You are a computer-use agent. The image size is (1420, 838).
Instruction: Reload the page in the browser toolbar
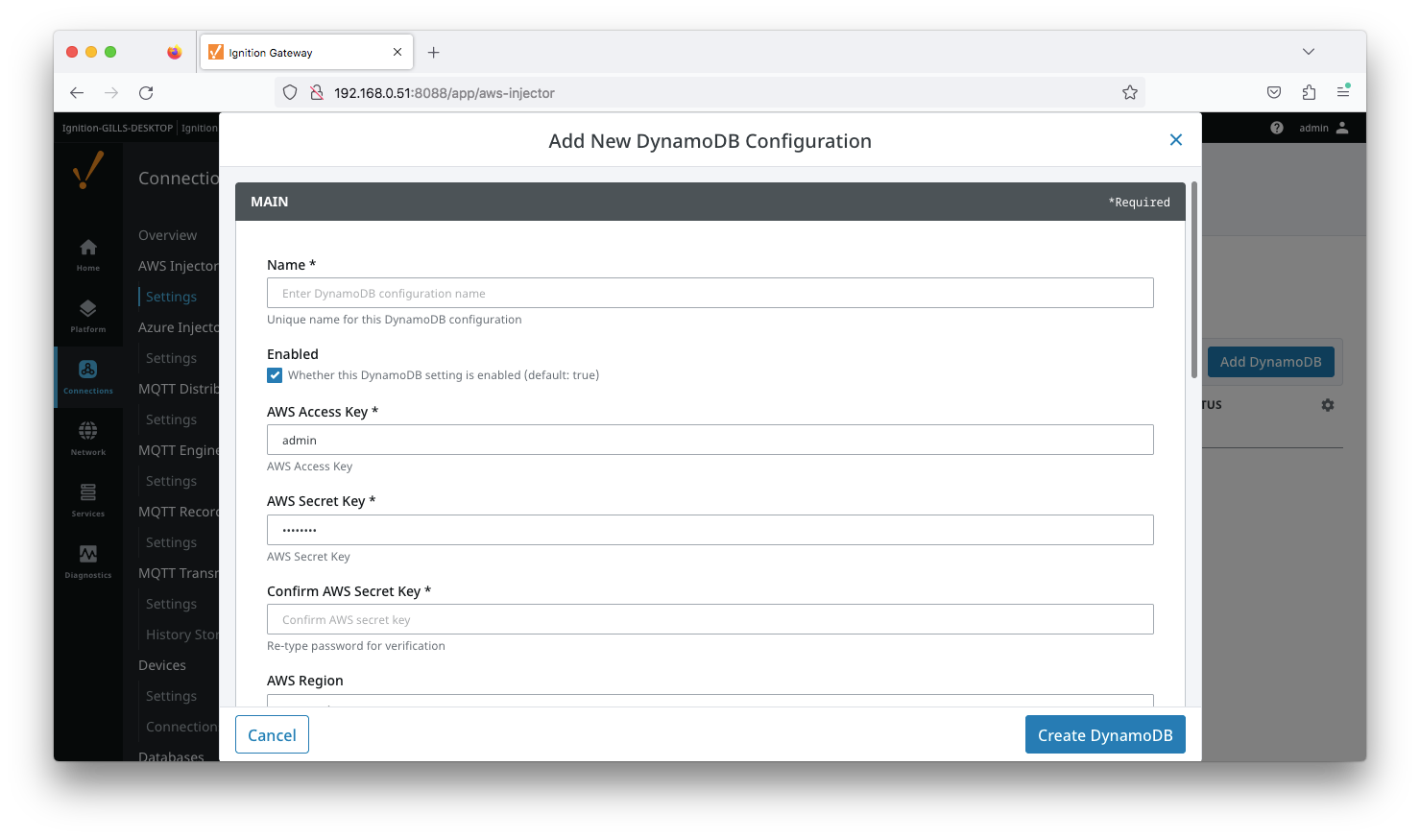pyautogui.click(x=146, y=93)
